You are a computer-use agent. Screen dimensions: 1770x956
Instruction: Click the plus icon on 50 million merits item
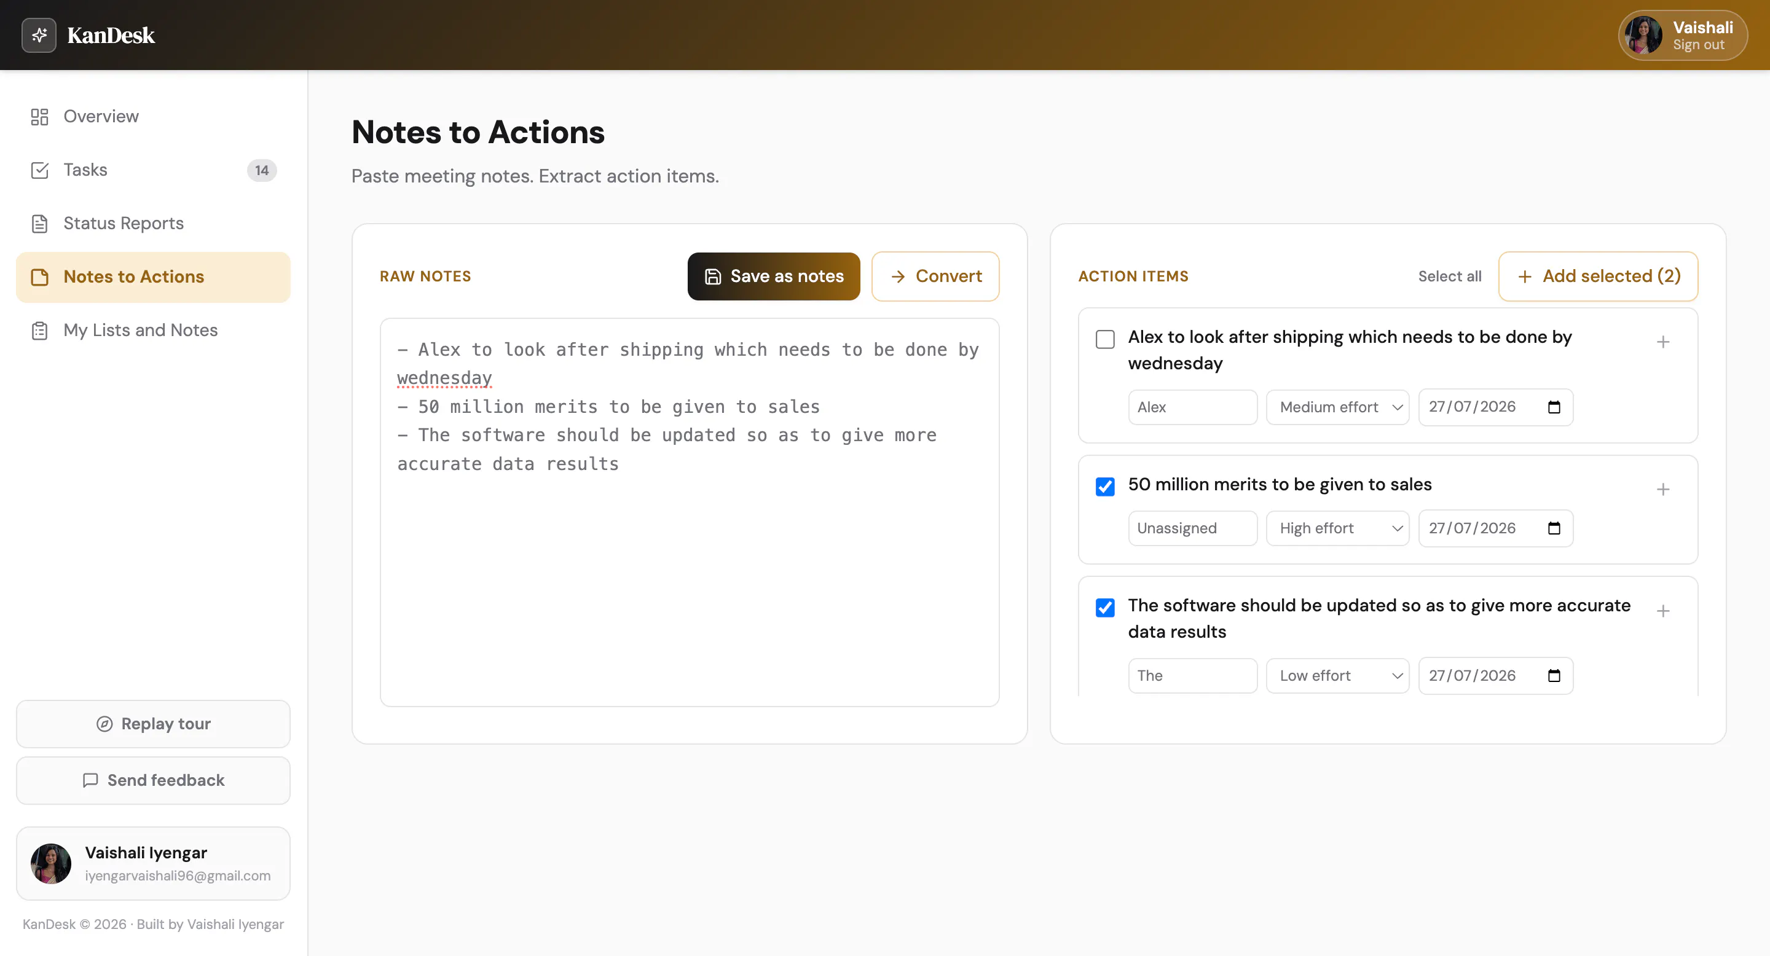pyautogui.click(x=1663, y=490)
